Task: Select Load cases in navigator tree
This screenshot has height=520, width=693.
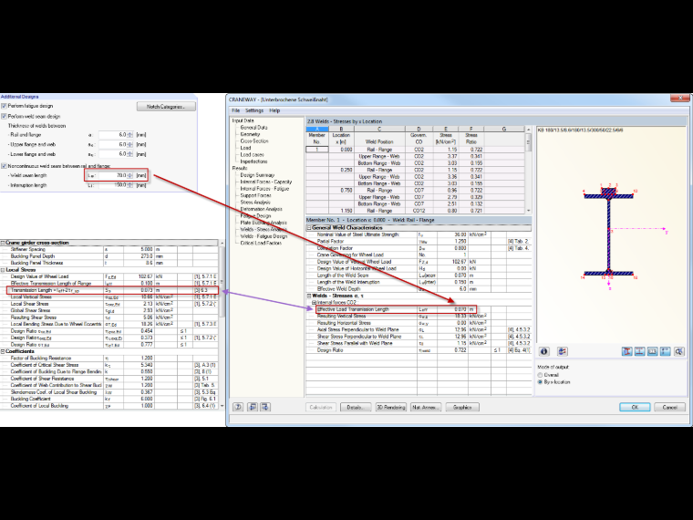Action: [252, 155]
